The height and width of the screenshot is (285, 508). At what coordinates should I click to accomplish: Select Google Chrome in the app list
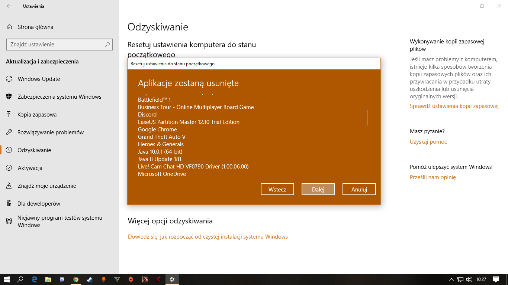click(157, 130)
